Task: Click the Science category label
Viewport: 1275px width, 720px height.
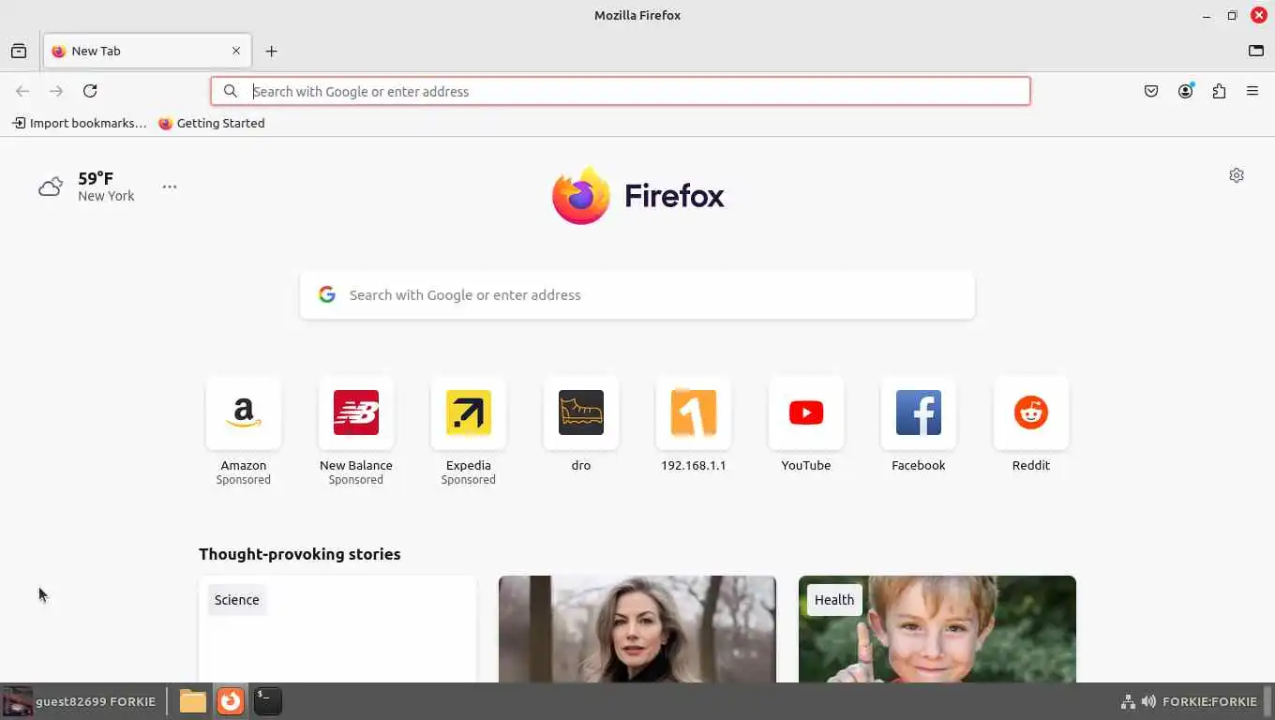Action: pos(237,600)
